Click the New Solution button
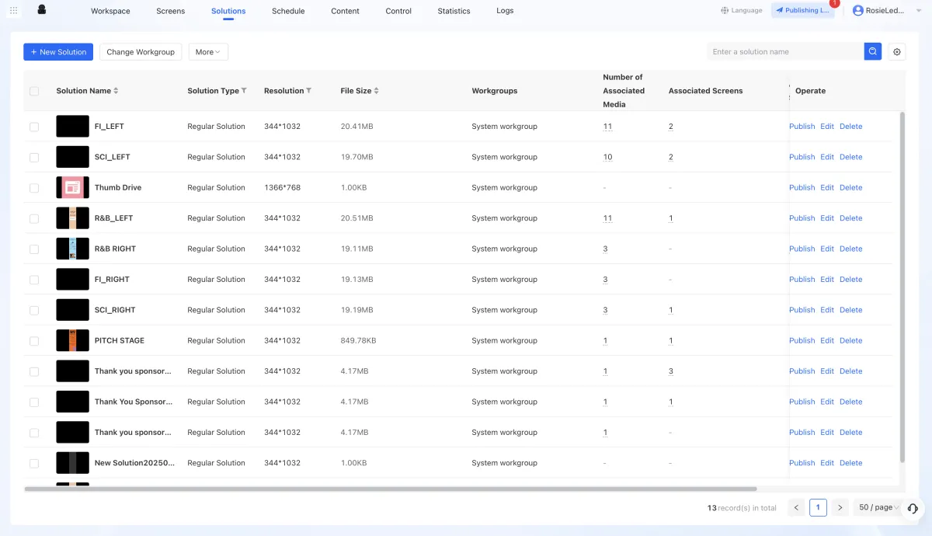The width and height of the screenshot is (932, 536). click(58, 52)
